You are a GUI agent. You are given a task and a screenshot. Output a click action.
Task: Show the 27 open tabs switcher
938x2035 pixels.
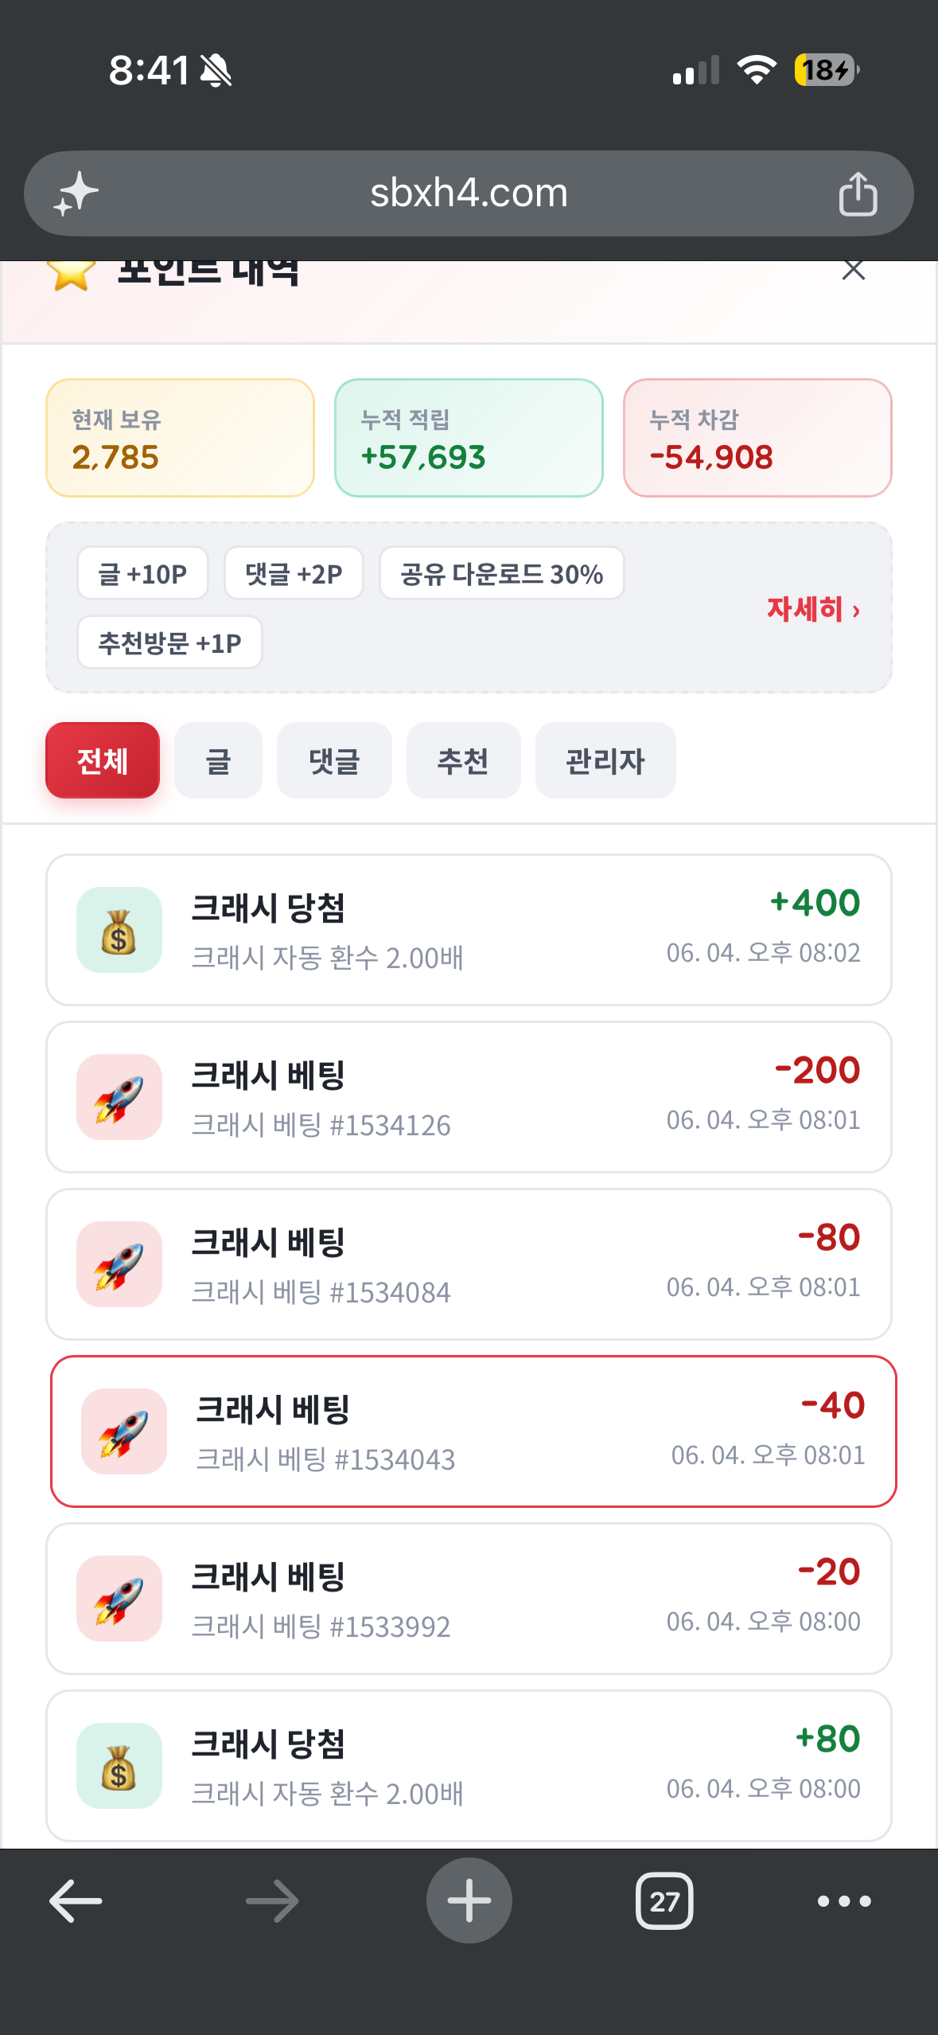tap(664, 1901)
